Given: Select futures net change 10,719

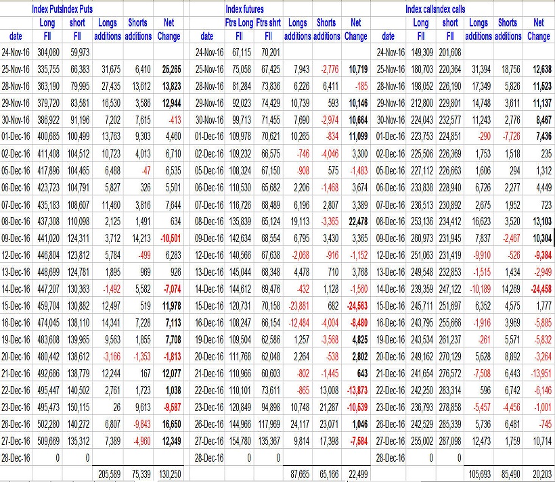Looking at the screenshot, I should pos(358,70).
